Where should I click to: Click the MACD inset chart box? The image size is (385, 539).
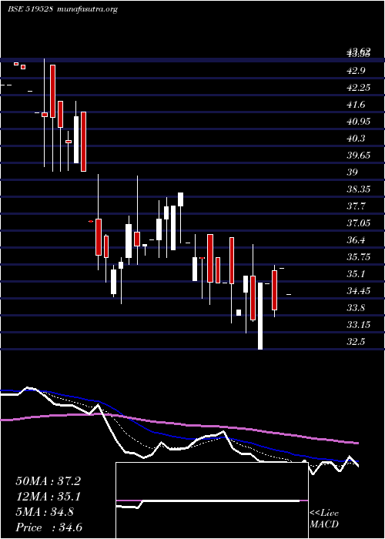(x=212, y=500)
